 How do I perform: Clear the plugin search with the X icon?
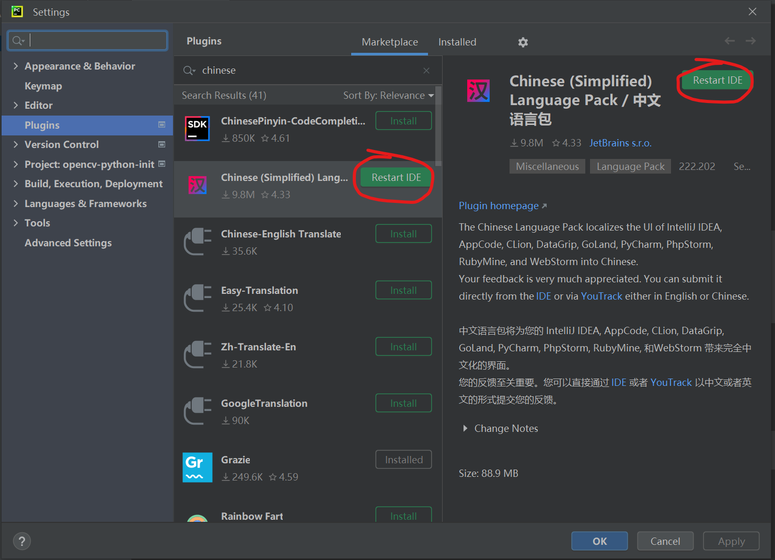tap(426, 71)
